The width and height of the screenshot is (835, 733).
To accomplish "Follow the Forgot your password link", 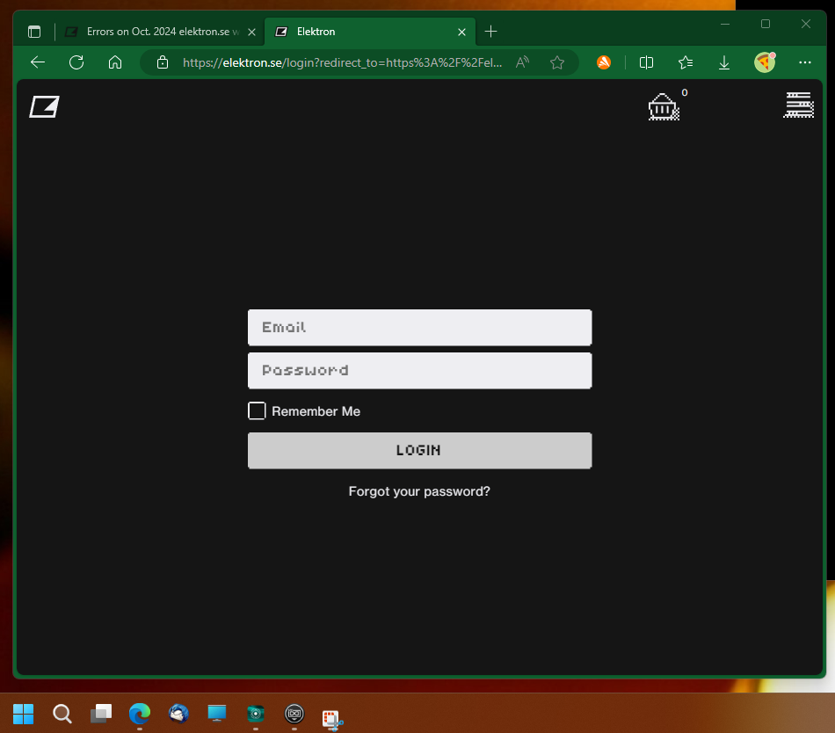I will click(x=419, y=491).
